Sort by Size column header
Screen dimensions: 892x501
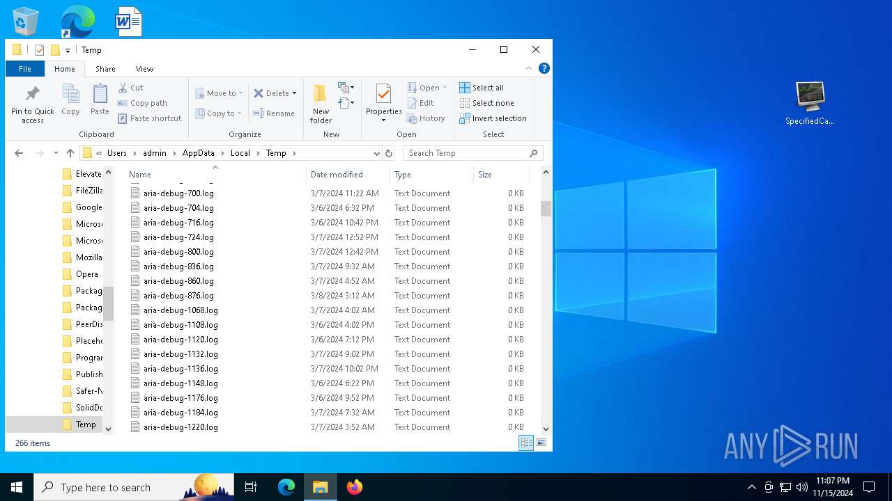pos(501,175)
